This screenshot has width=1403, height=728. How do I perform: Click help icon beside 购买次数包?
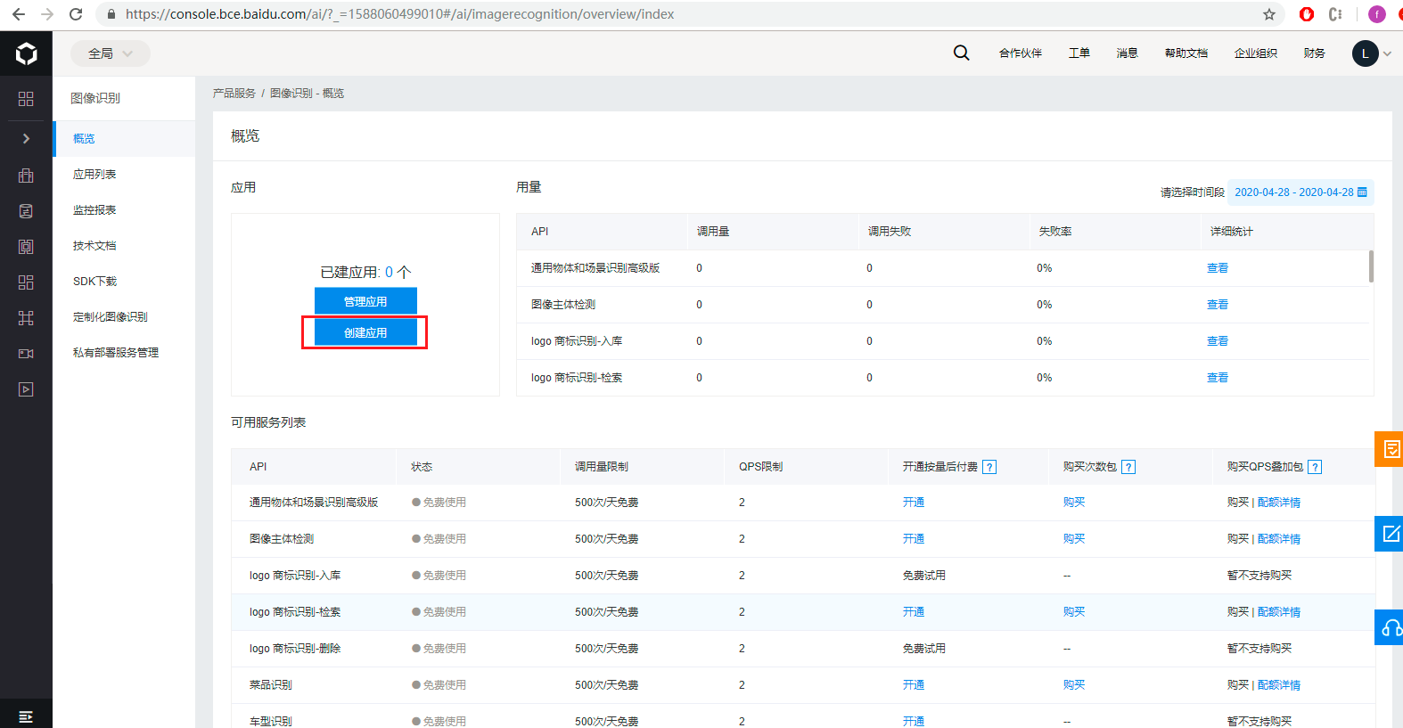click(1128, 467)
